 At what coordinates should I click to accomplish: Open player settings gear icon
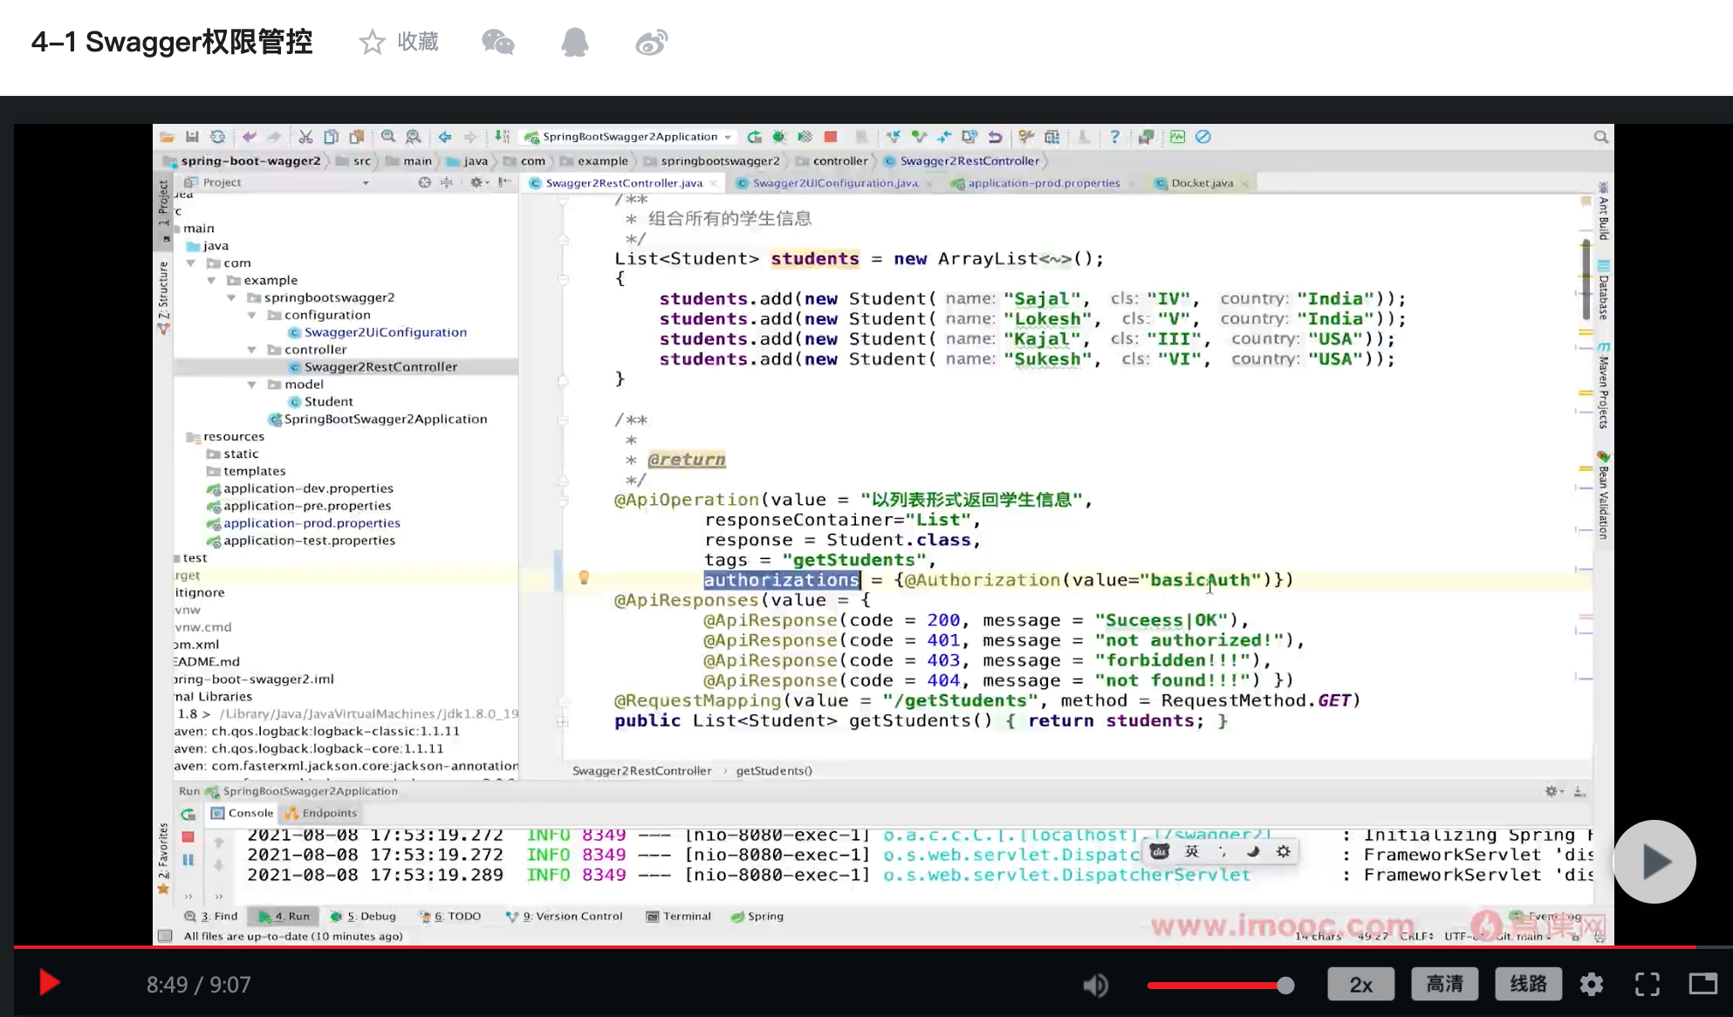point(1592,985)
